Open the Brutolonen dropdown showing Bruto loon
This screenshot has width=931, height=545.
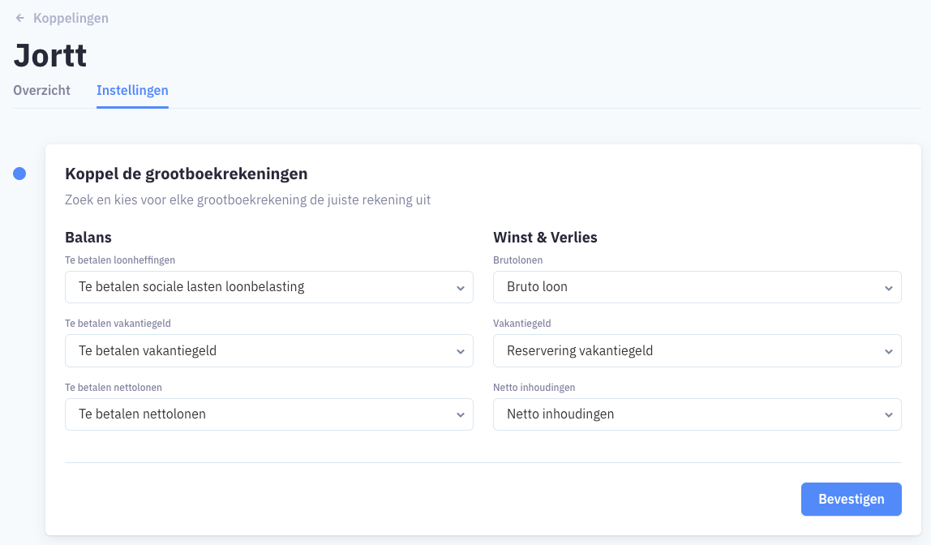[x=697, y=287]
